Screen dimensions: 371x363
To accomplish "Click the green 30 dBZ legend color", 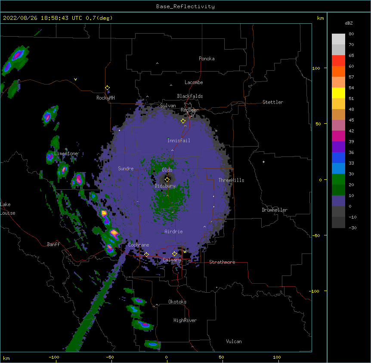I will click(x=338, y=179).
